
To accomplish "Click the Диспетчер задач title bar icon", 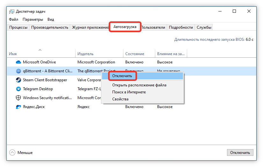I will 11,11.
